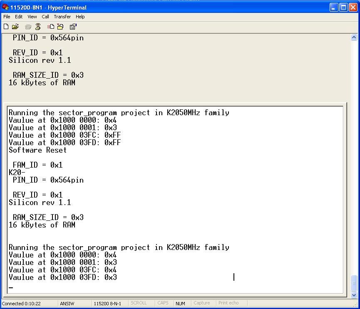Open the Call menu

click(x=45, y=17)
